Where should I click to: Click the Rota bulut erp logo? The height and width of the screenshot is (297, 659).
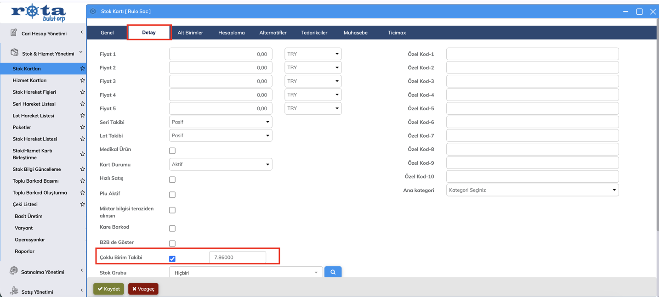tap(39, 12)
